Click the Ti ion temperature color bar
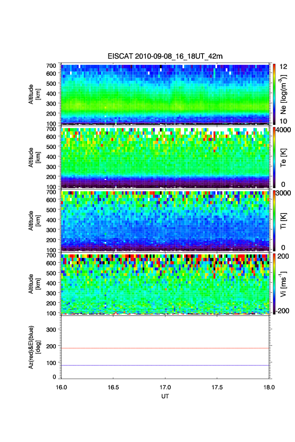The height and width of the screenshot is (442, 295). (x=273, y=221)
